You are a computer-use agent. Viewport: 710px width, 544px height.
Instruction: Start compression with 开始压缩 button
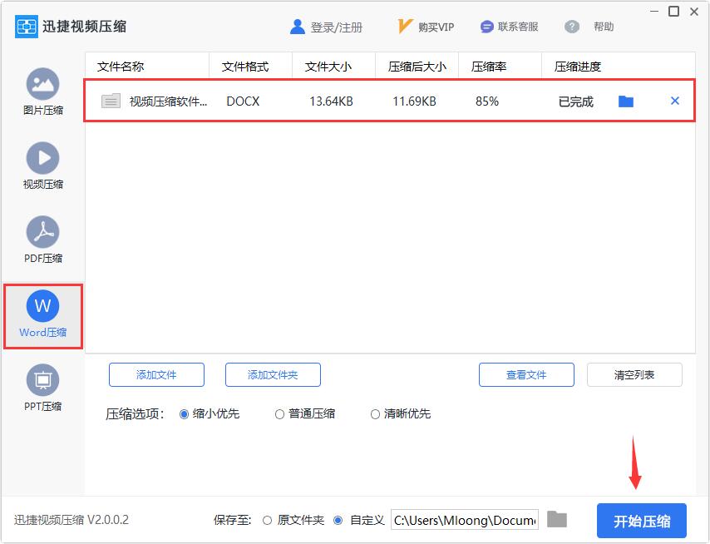642,521
